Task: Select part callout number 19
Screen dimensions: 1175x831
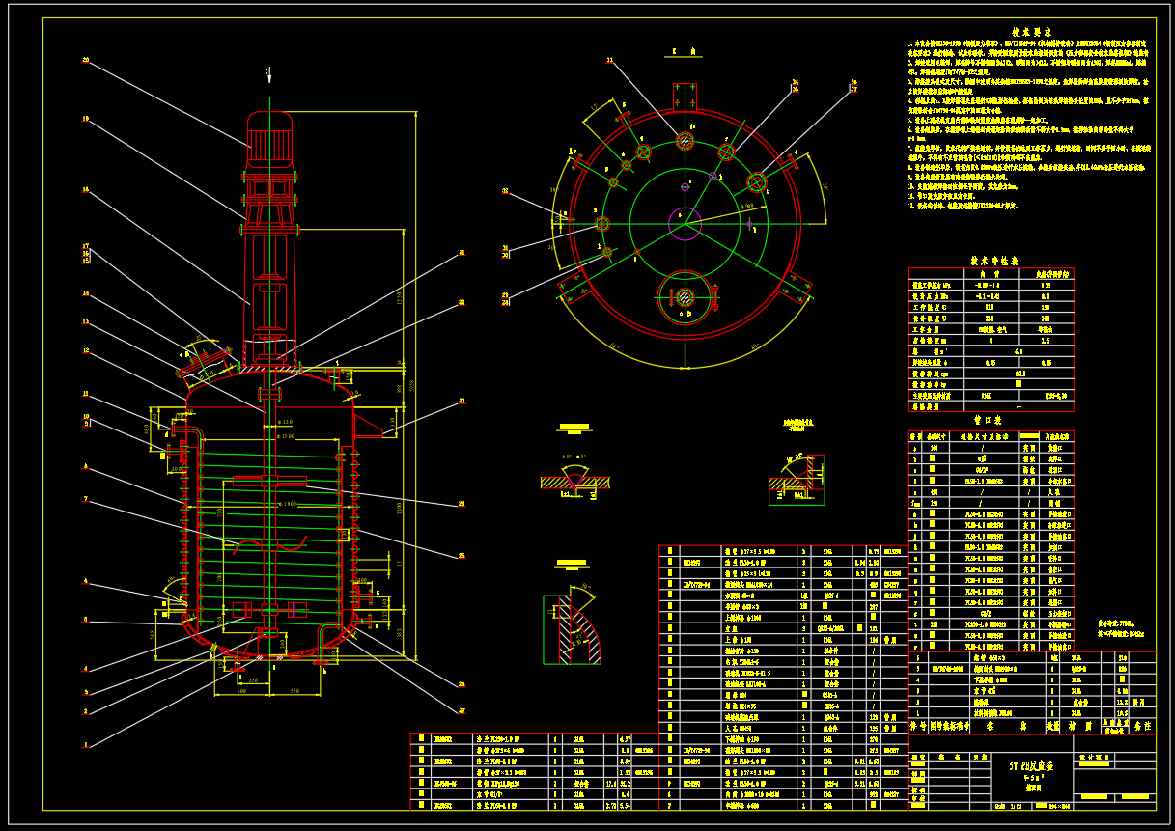Action: tap(85, 120)
